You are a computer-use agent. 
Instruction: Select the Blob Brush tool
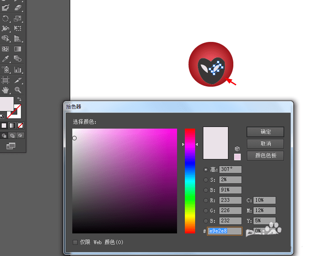(x=5, y=8)
